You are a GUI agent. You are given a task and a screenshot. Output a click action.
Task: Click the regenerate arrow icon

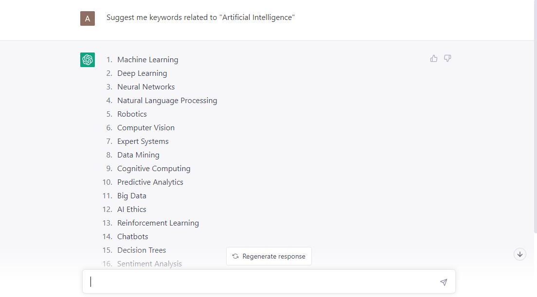[235, 256]
